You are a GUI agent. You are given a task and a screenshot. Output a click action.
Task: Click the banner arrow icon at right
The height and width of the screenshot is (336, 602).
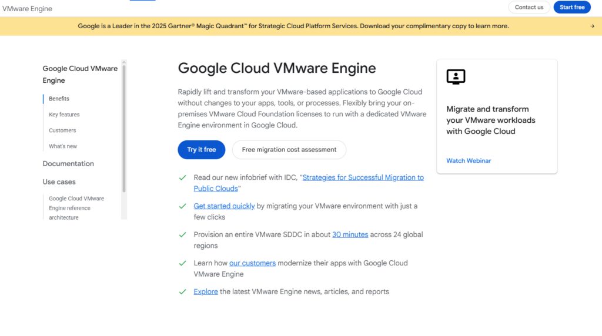click(x=593, y=26)
